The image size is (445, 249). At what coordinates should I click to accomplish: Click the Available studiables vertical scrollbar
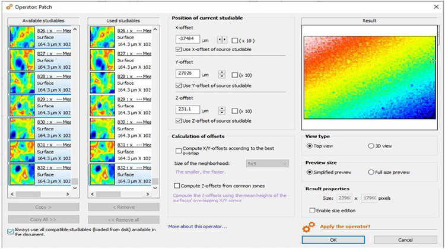(75, 107)
